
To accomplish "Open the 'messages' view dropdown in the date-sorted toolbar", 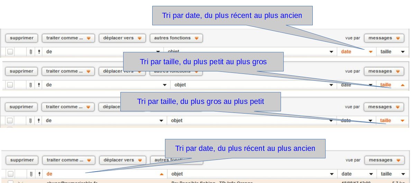I will pos(384,38).
